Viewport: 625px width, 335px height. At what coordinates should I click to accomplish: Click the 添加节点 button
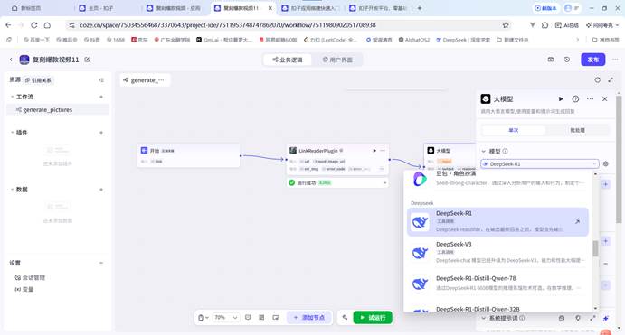click(309, 318)
